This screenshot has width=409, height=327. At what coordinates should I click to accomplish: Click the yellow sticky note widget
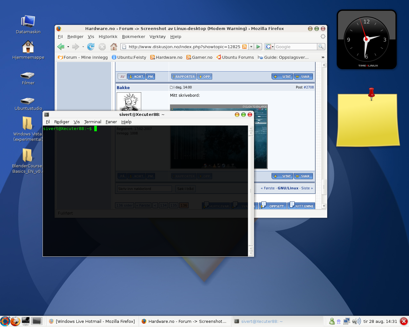tap(368, 120)
